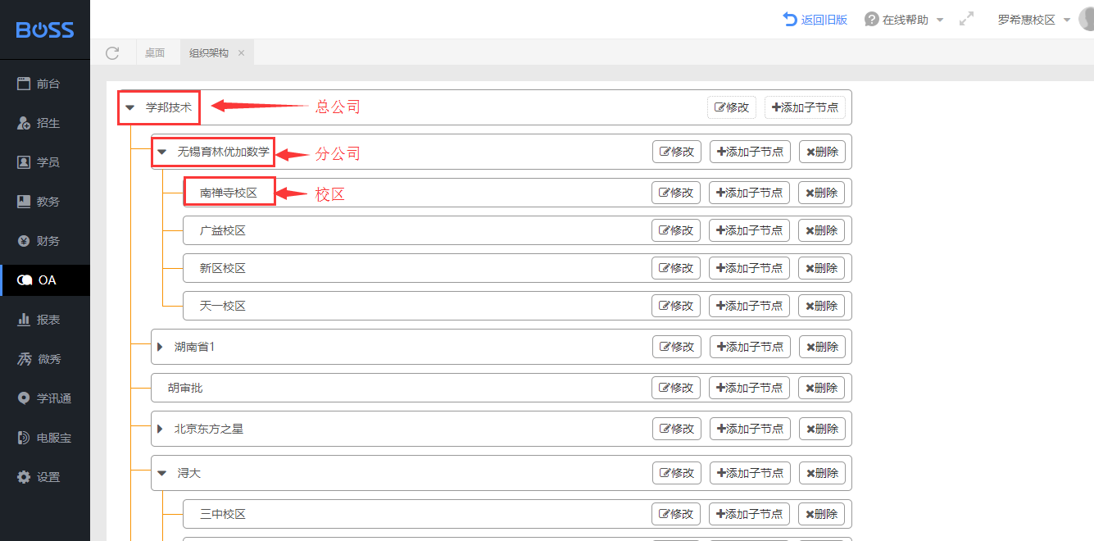
Task: Delete the 天一校区 node
Action: [x=821, y=306]
